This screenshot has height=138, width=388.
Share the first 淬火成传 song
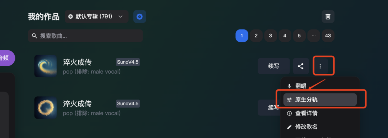pos(301,66)
